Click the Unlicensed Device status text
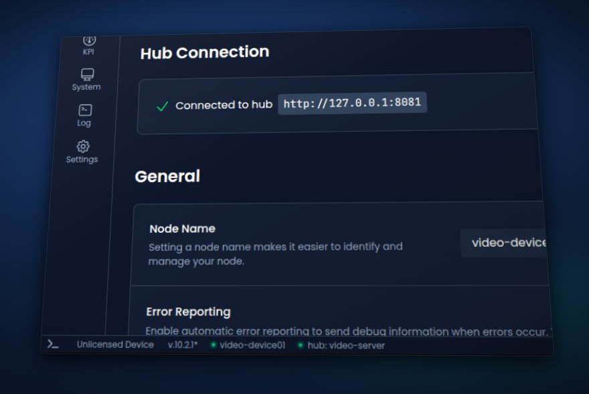 [x=114, y=344]
